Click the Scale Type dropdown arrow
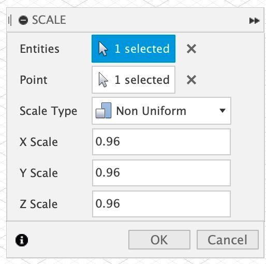 tap(222, 110)
